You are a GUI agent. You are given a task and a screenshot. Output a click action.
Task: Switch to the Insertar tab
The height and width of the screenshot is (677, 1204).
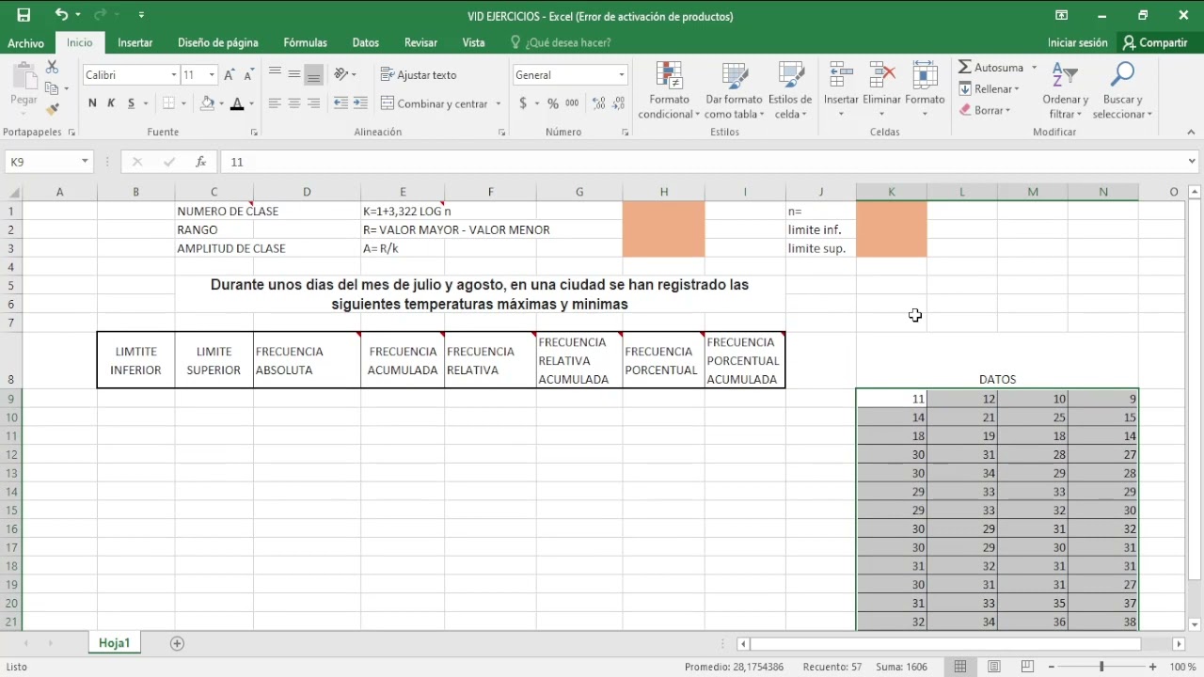coord(135,42)
